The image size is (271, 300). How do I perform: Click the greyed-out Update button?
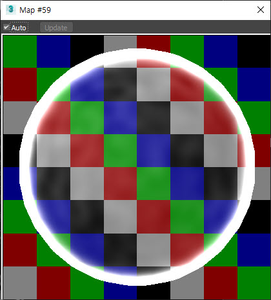[x=56, y=28]
